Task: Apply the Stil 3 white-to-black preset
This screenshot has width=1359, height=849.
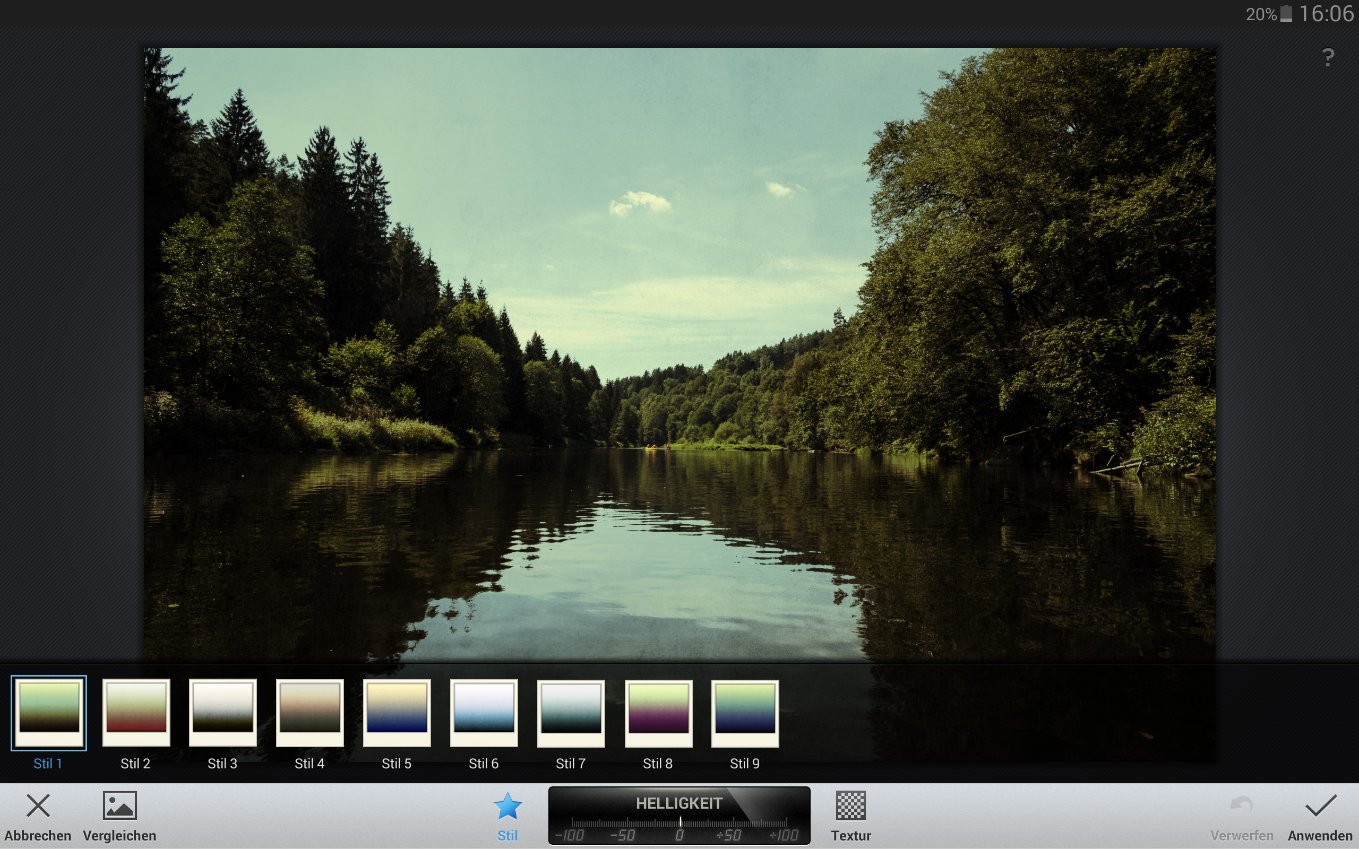Action: pos(223,713)
